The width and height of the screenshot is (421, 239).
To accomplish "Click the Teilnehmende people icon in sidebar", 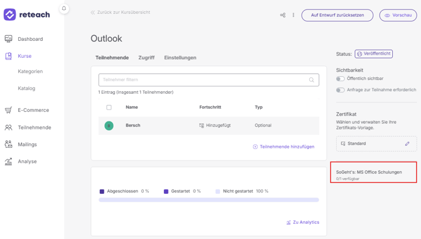I will point(8,128).
